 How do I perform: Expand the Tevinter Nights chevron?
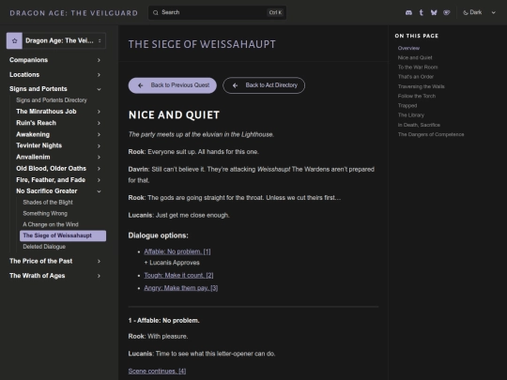[99, 145]
